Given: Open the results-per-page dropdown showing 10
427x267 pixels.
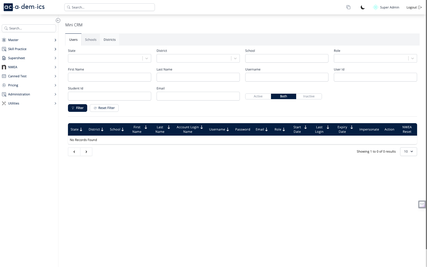Looking at the screenshot, I should pos(409,151).
